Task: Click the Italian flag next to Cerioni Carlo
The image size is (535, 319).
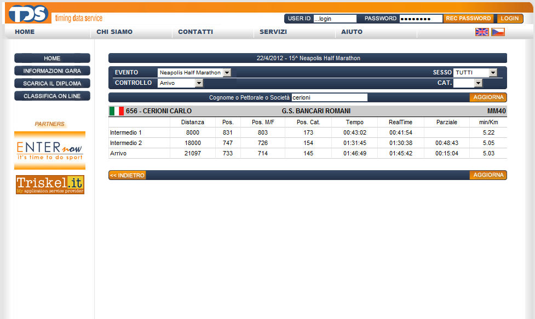Action: [x=116, y=111]
